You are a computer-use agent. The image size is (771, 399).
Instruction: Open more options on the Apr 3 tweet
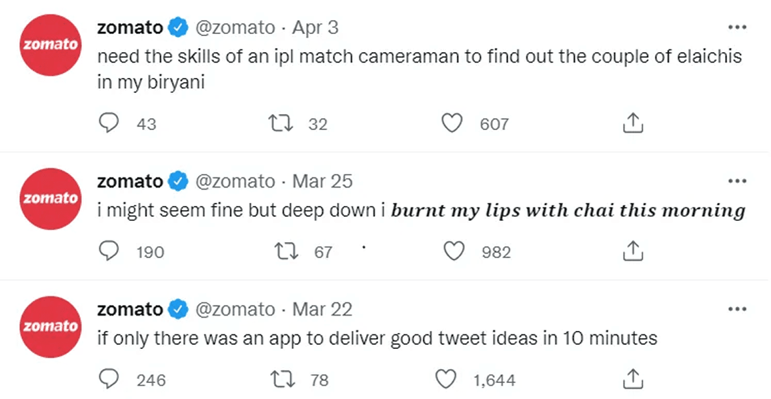click(738, 27)
